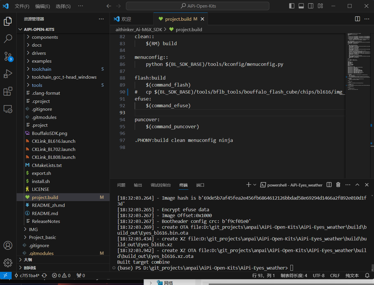Create a new terminal with plus icon
Screen dimensions: 374x285
pos(248,185)
